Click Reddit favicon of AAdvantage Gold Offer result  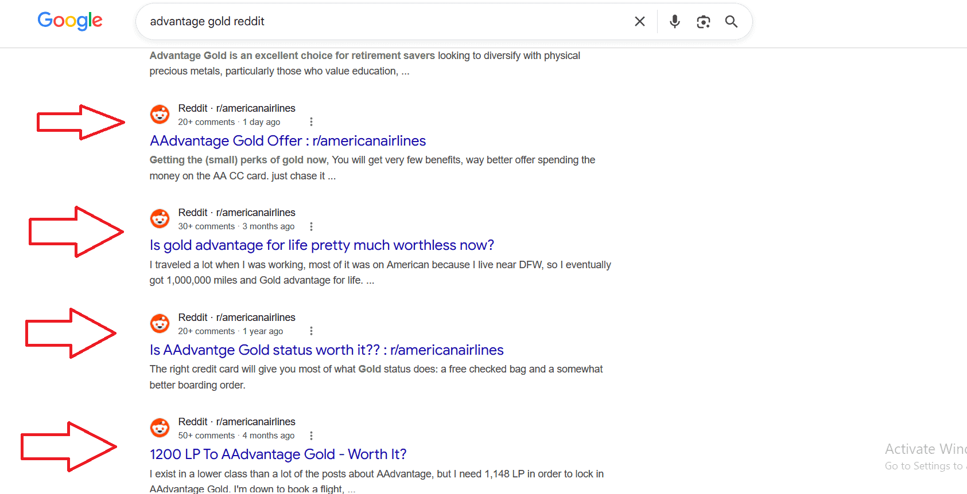[160, 115]
